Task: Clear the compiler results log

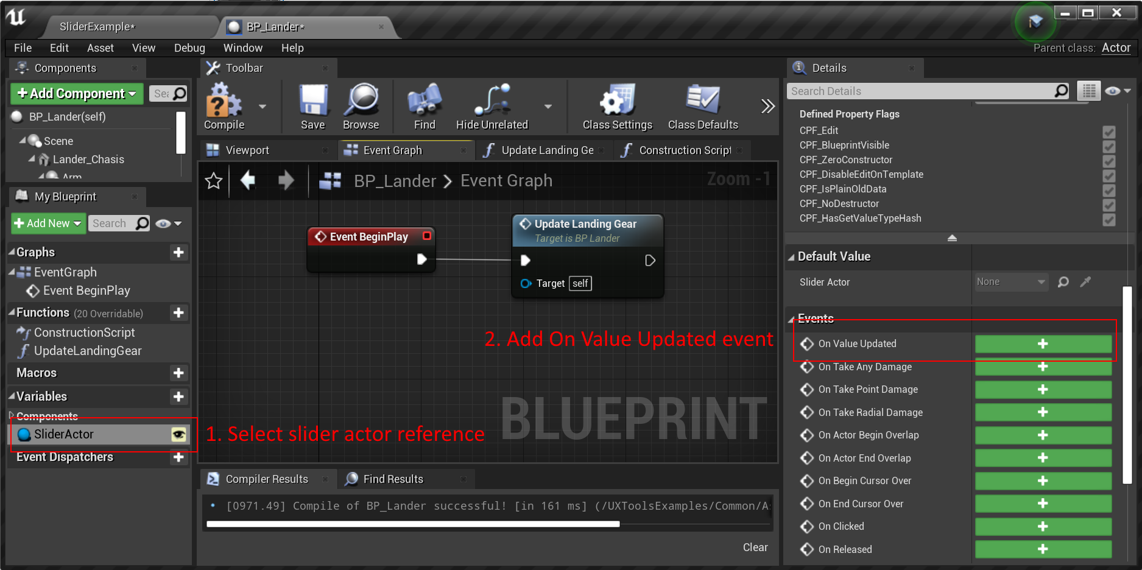Action: (755, 547)
